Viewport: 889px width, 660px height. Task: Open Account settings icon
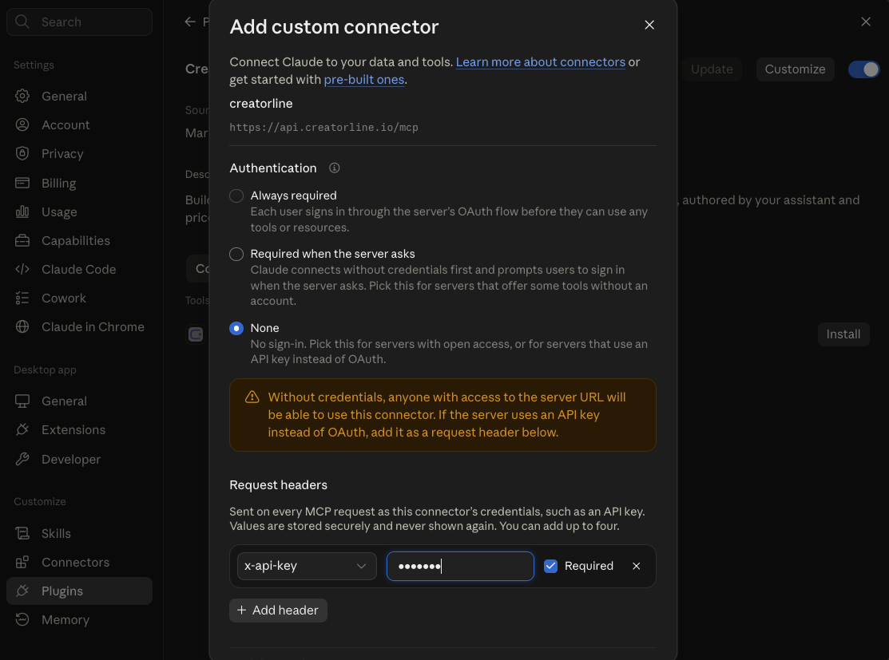point(22,124)
